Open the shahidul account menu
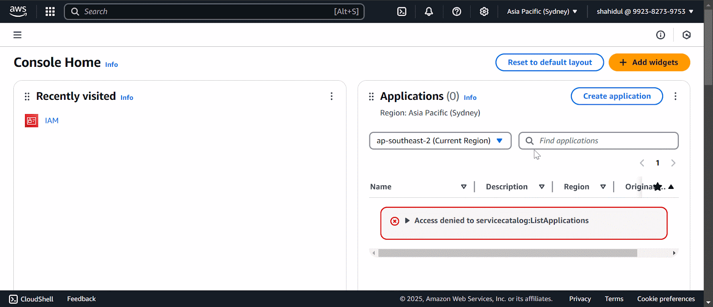 pyautogui.click(x=645, y=12)
